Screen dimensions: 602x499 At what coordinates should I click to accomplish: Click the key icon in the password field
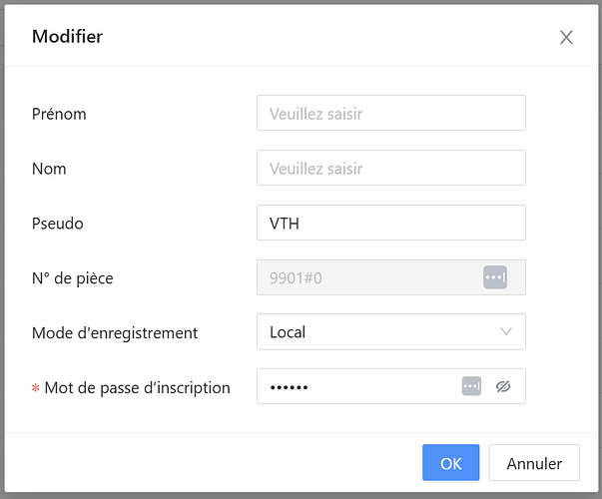[471, 386]
